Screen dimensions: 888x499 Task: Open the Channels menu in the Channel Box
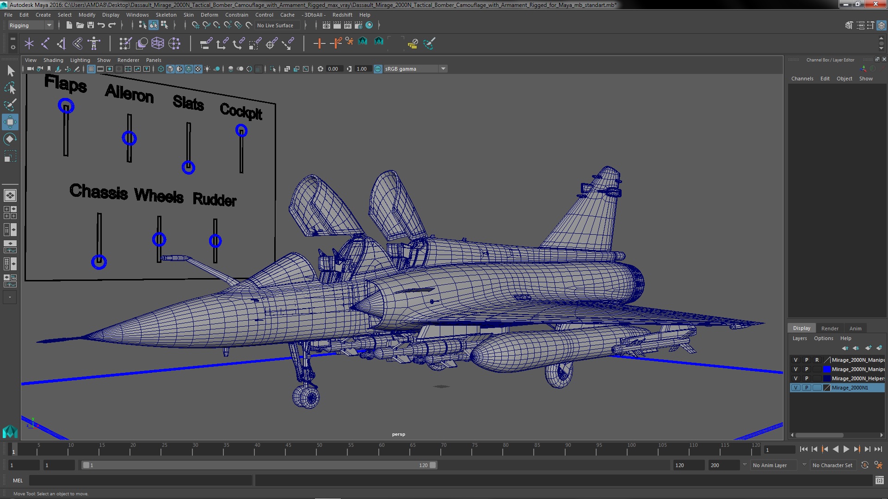[802, 79]
